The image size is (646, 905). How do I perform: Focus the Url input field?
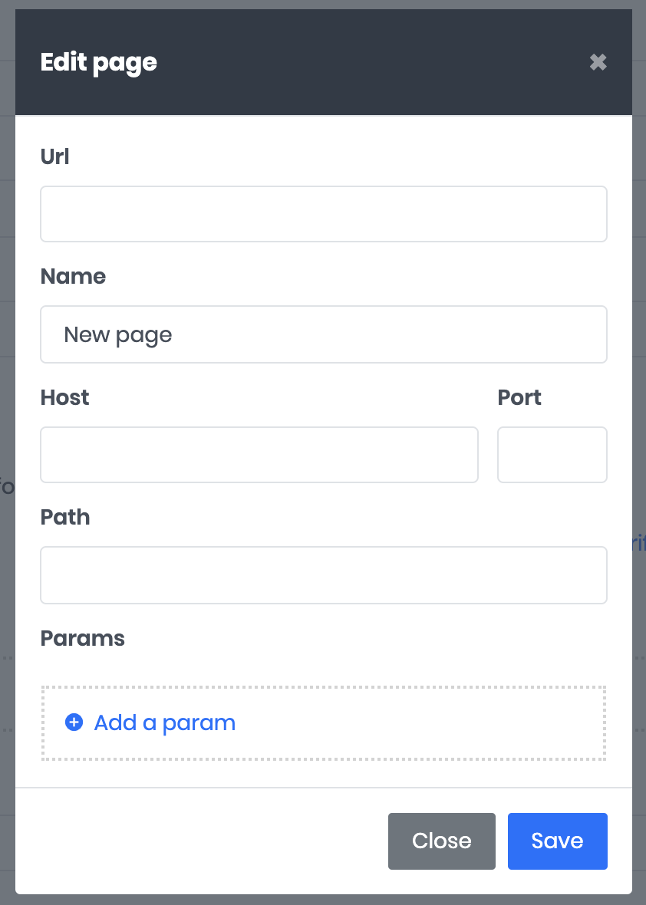(323, 214)
